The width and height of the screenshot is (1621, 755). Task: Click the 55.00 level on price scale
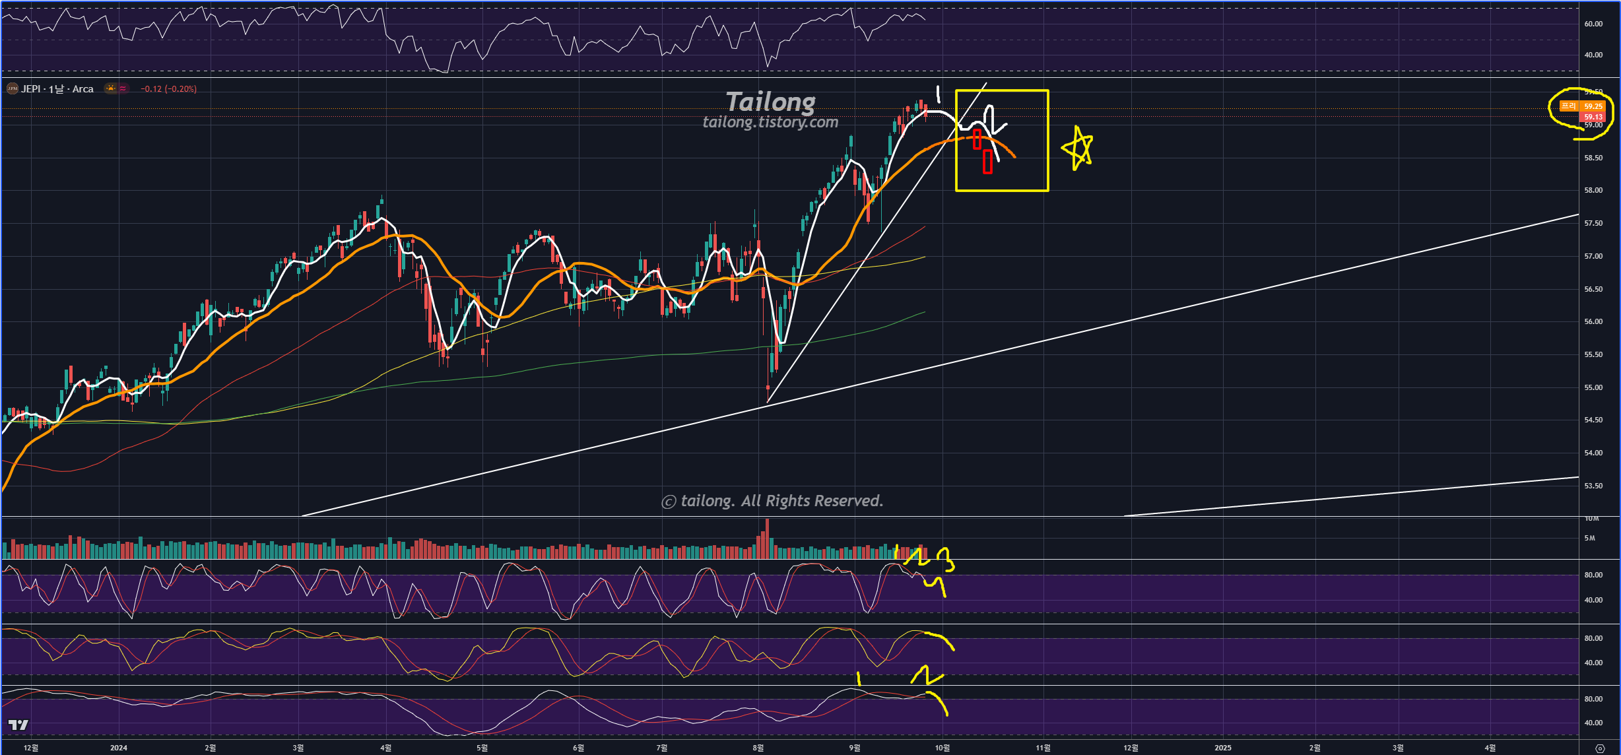coord(1593,387)
